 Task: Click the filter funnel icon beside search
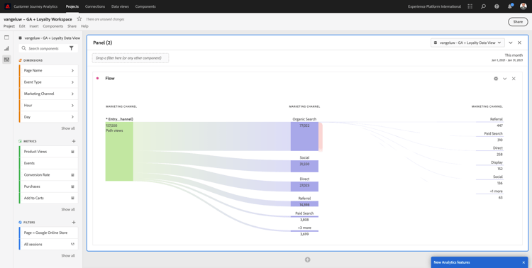(x=71, y=48)
